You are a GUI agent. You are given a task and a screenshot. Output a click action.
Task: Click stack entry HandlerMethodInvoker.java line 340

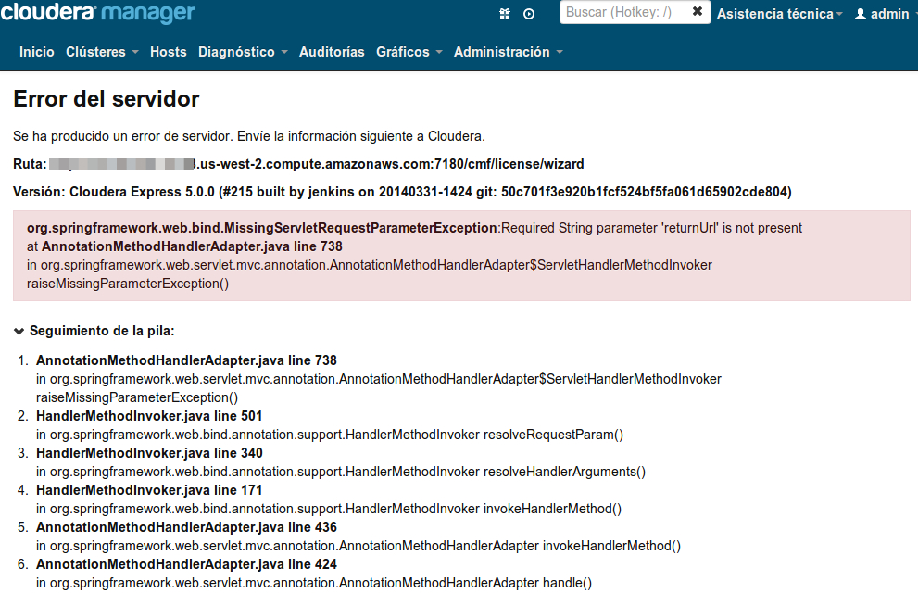tap(149, 453)
